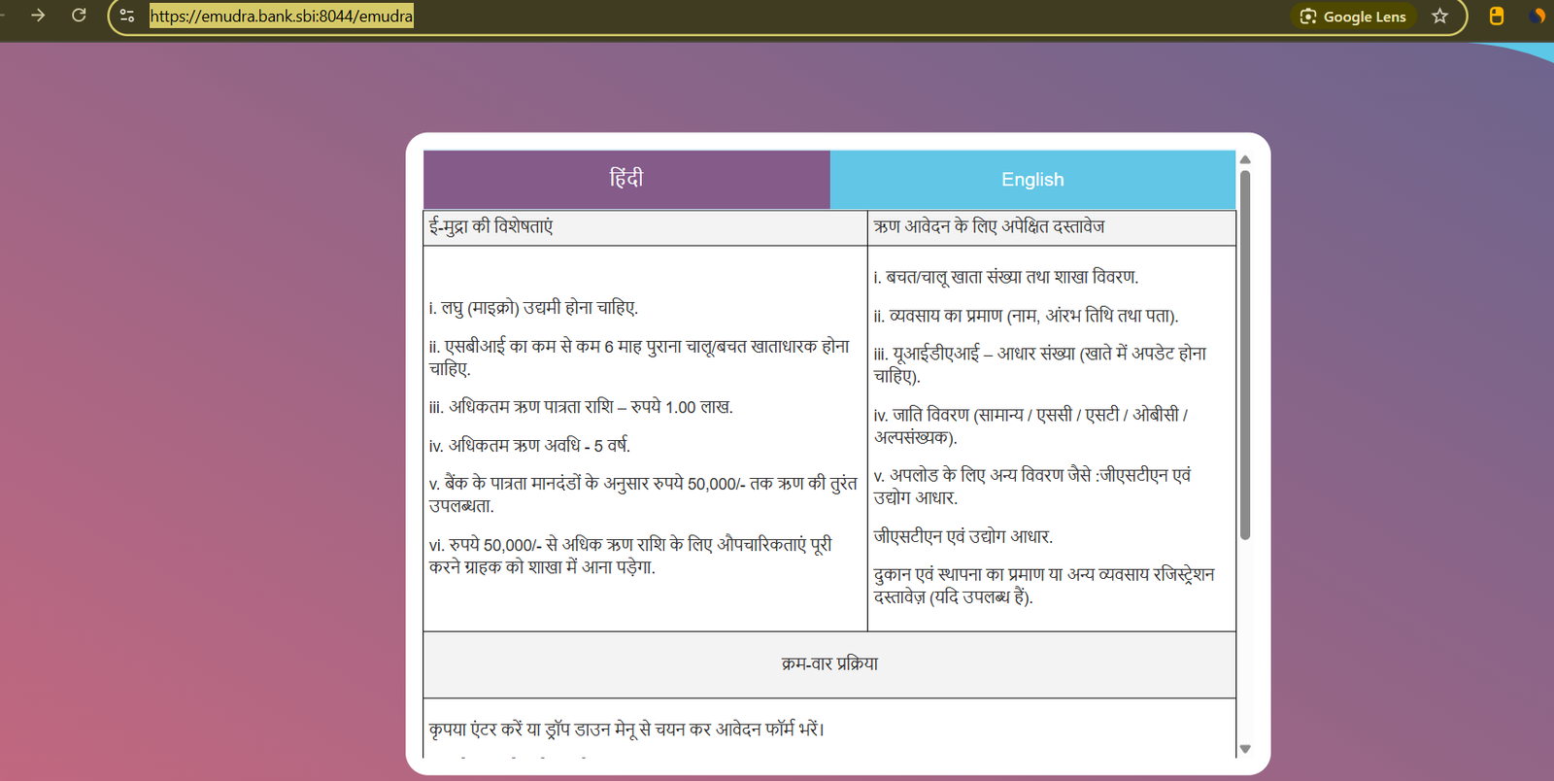The width and height of the screenshot is (1554, 781).
Task: Reload the page with the refresh icon
Action: (79, 16)
